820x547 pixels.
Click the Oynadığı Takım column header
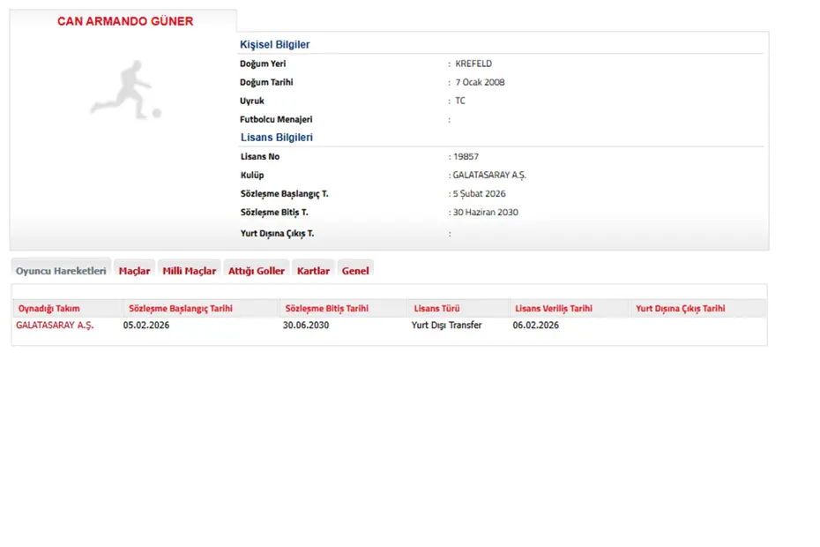click(49, 309)
